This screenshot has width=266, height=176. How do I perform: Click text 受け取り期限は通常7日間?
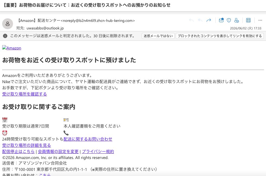pos(25,126)
